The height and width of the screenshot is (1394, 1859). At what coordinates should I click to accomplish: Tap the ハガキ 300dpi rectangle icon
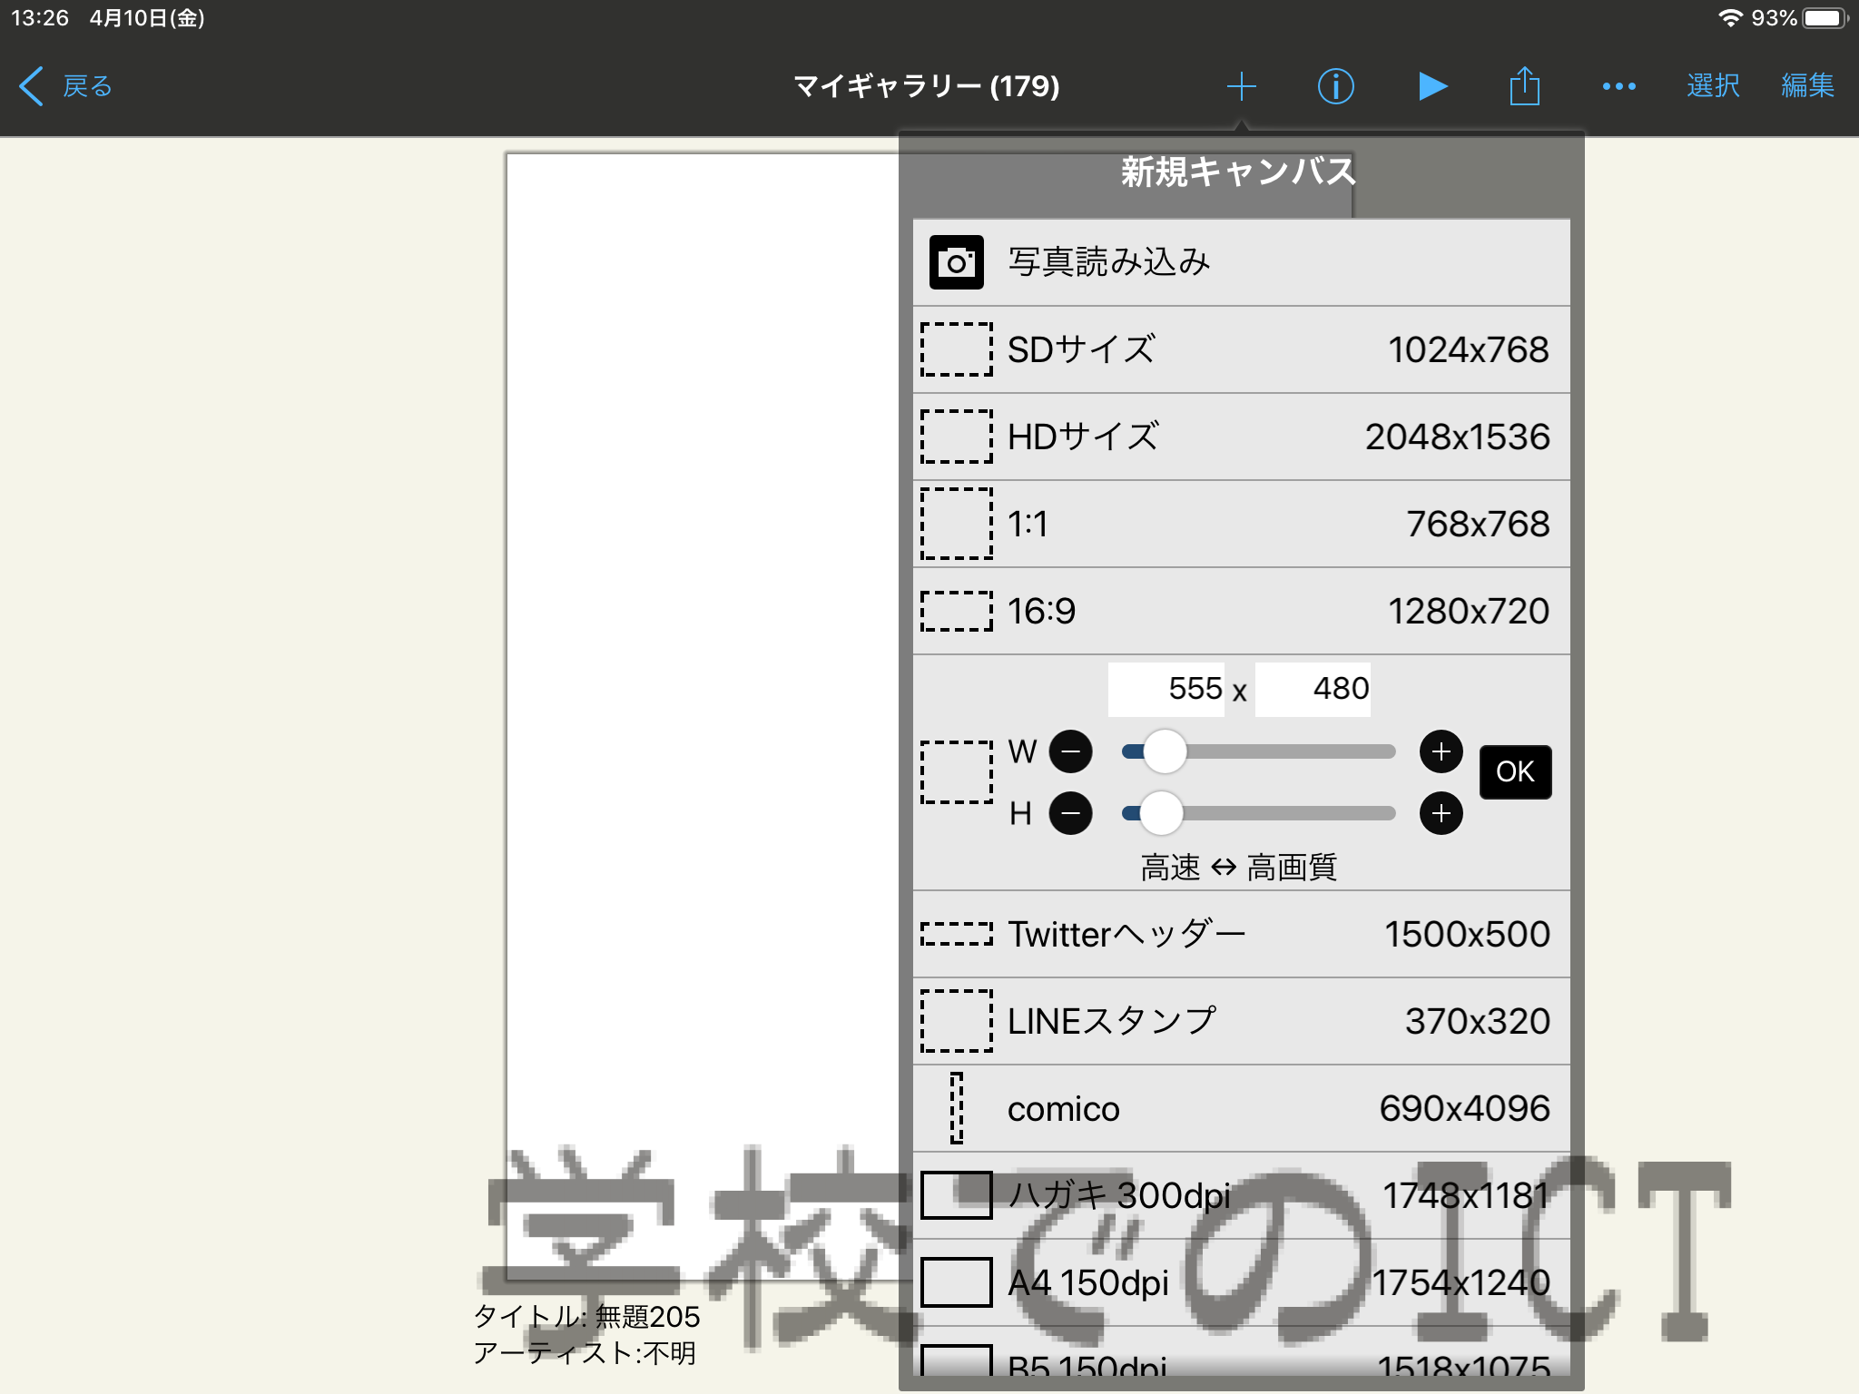[x=957, y=1195]
